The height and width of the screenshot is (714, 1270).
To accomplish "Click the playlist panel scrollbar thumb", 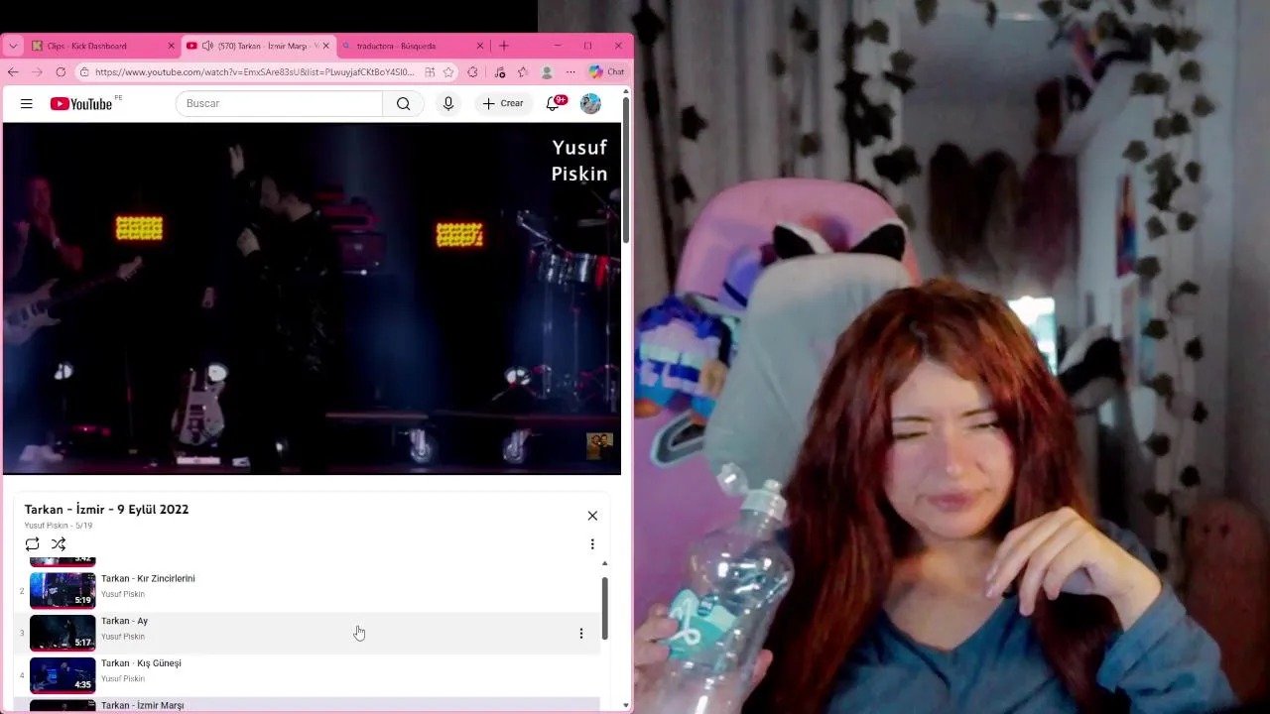I will click(x=605, y=608).
